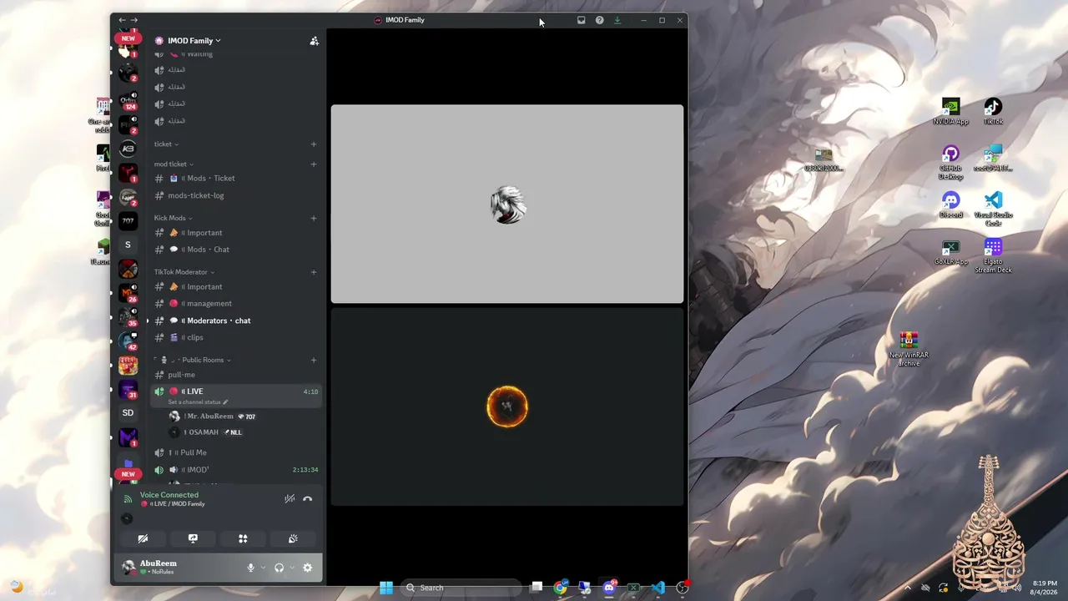Open the management channel
Image resolution: width=1068 pixels, height=601 pixels.
(236, 304)
